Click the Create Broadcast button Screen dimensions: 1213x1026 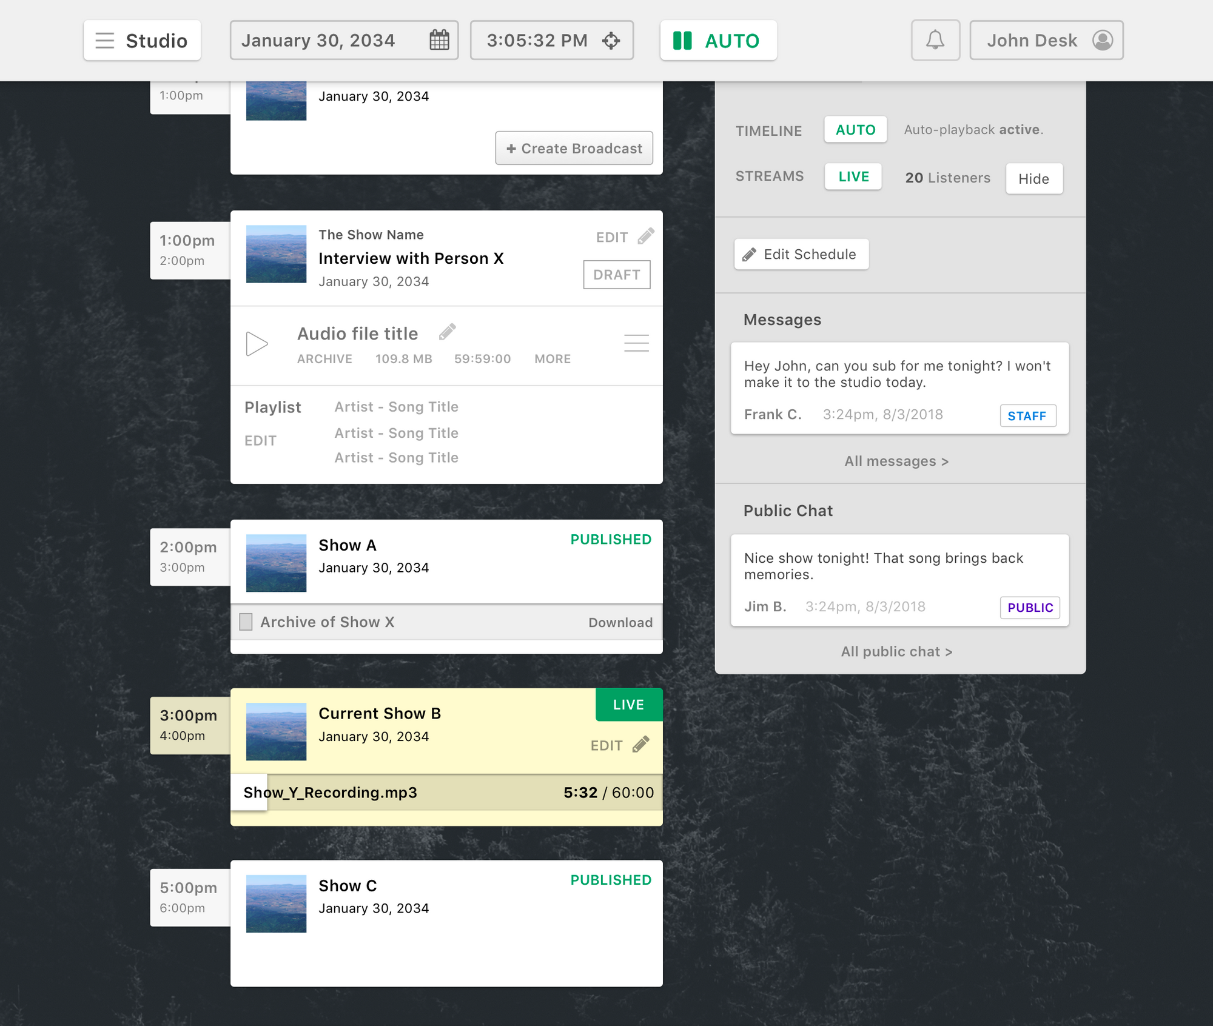[574, 148]
